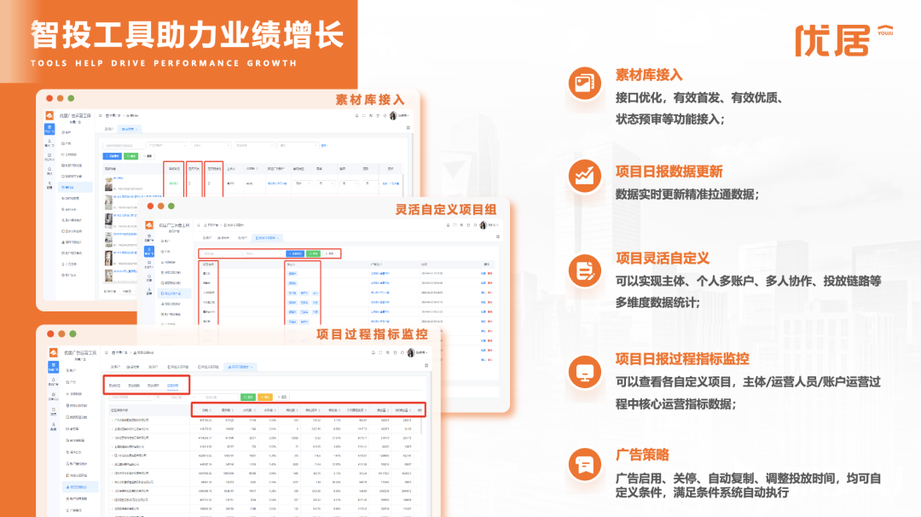Click the 项目灵活自定义 document icon
The height and width of the screenshot is (517, 921).
584,270
